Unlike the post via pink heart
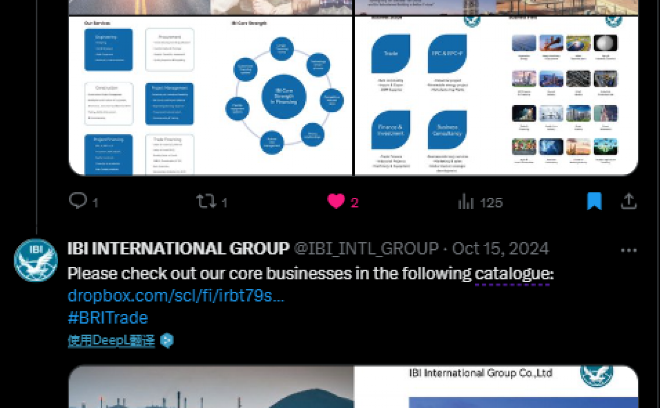The width and height of the screenshot is (660, 408). pyautogui.click(x=336, y=201)
